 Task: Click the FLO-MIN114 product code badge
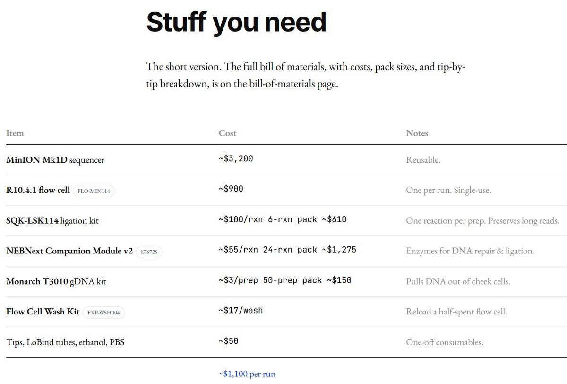tap(94, 191)
